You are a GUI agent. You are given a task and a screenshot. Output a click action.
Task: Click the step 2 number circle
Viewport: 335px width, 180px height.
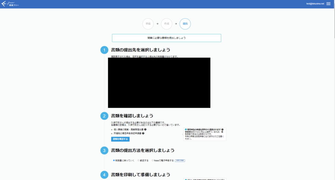pos(104,116)
